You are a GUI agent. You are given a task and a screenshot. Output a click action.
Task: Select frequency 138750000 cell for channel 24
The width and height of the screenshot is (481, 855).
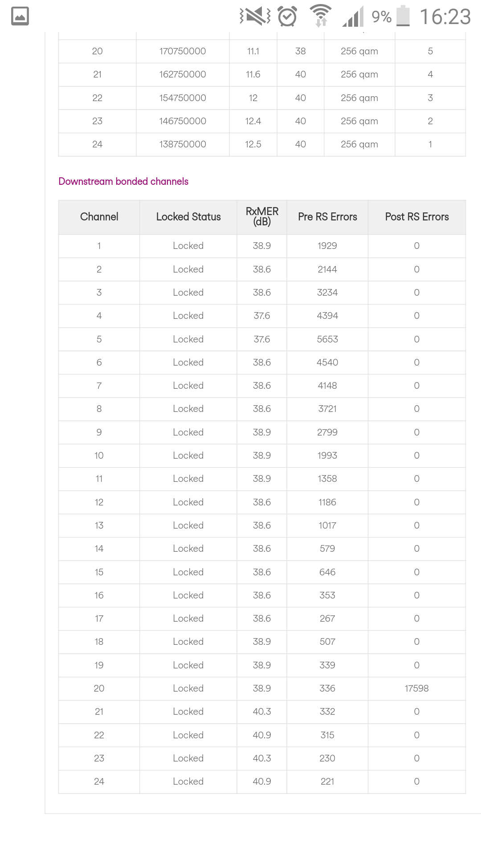(183, 144)
